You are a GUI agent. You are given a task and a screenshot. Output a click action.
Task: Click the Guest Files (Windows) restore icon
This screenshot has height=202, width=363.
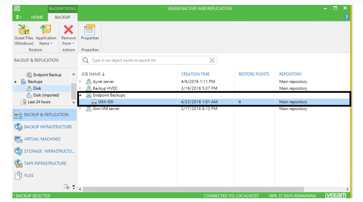pyautogui.click(x=24, y=30)
